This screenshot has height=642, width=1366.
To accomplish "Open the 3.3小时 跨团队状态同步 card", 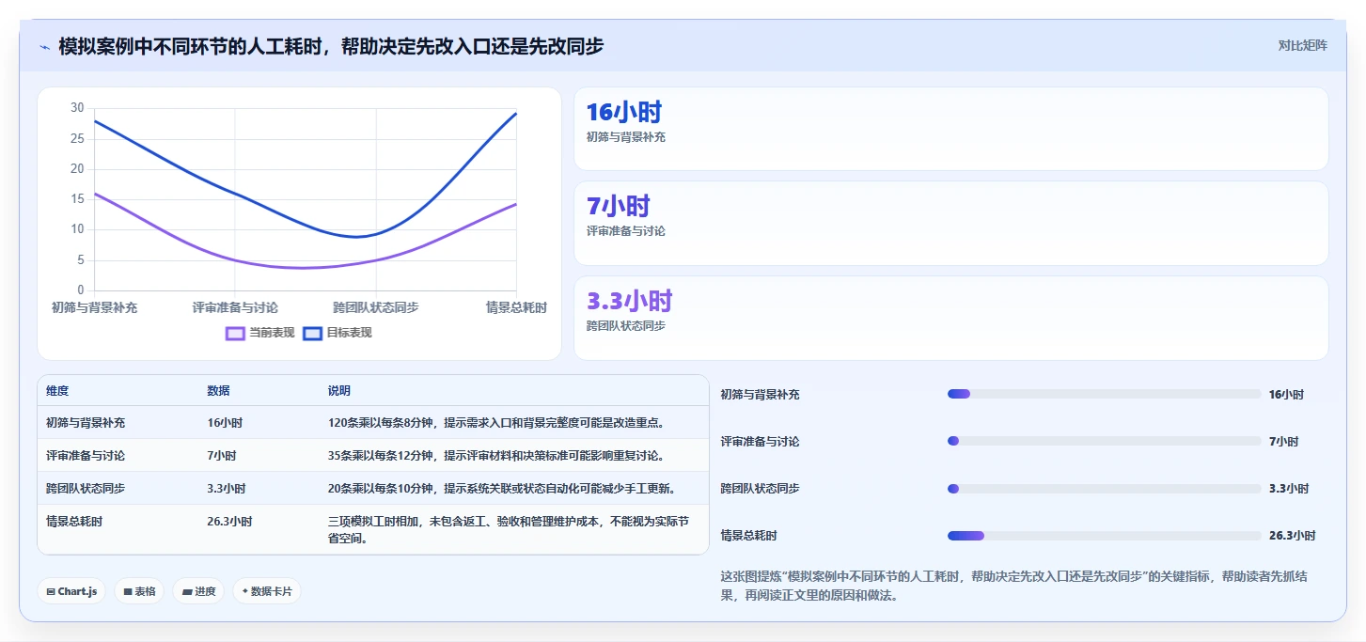I will click(950, 318).
